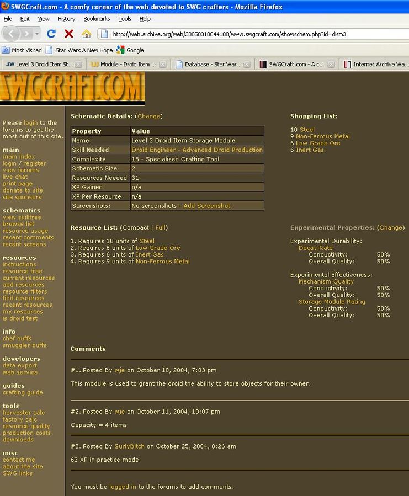Close the 'Level 3 Droid Item St...' tab
Viewport: 409px width, 496px height.
click(78, 65)
